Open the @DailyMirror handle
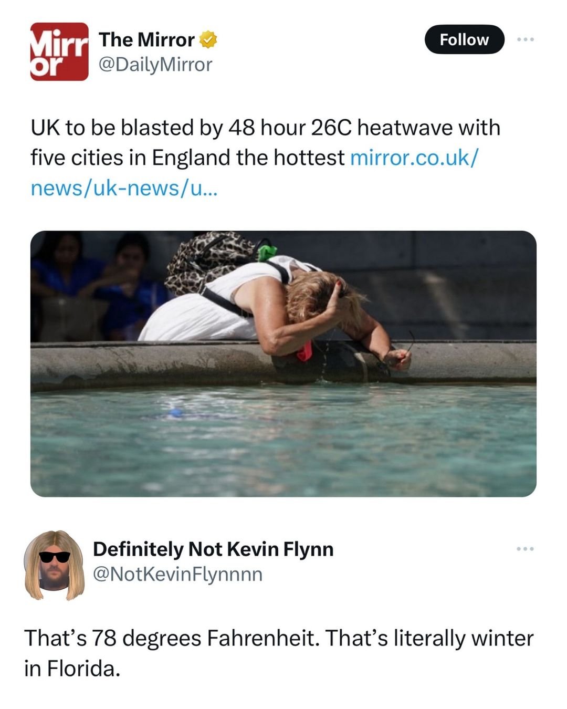Screen dimensions: 567x709 [x=155, y=65]
